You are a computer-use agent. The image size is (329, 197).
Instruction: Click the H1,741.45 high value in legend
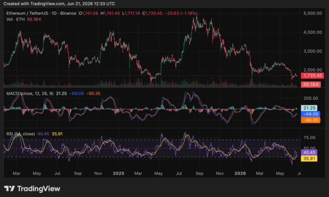coord(110,13)
